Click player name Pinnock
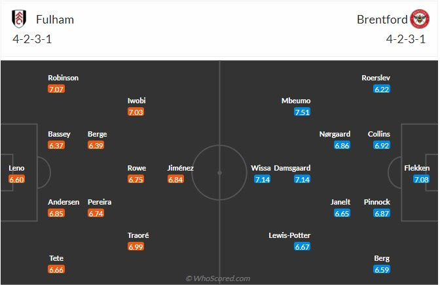The width and height of the screenshot is (440, 285). 377,202
